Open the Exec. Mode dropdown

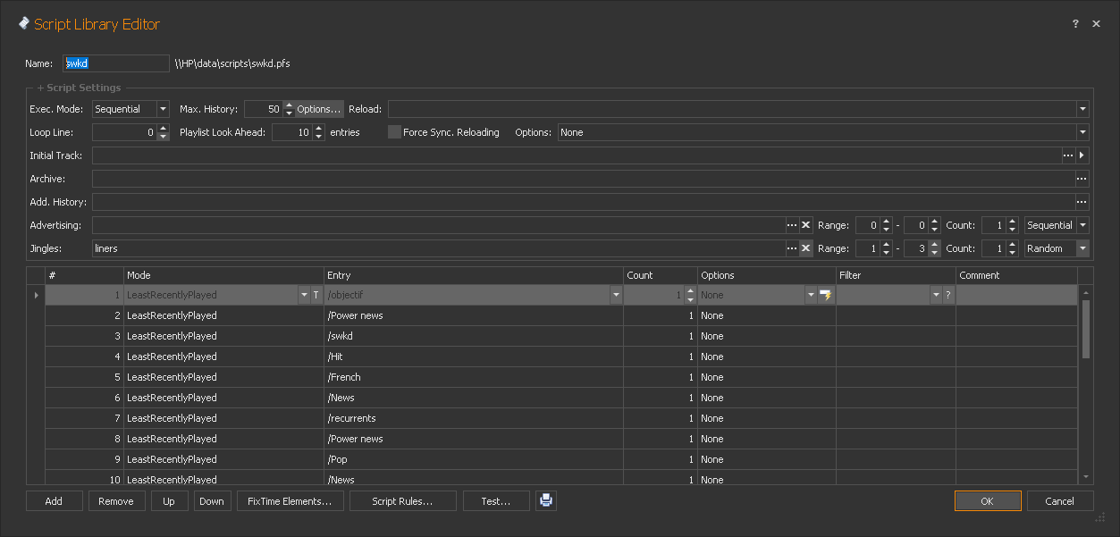point(163,109)
